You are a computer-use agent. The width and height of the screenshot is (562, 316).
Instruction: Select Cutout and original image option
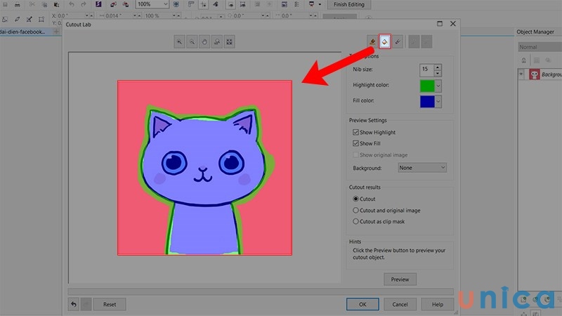tap(355, 210)
